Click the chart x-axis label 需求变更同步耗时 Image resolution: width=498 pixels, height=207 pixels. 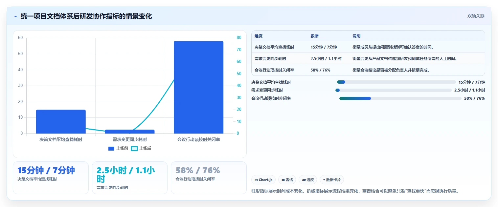tap(130, 139)
